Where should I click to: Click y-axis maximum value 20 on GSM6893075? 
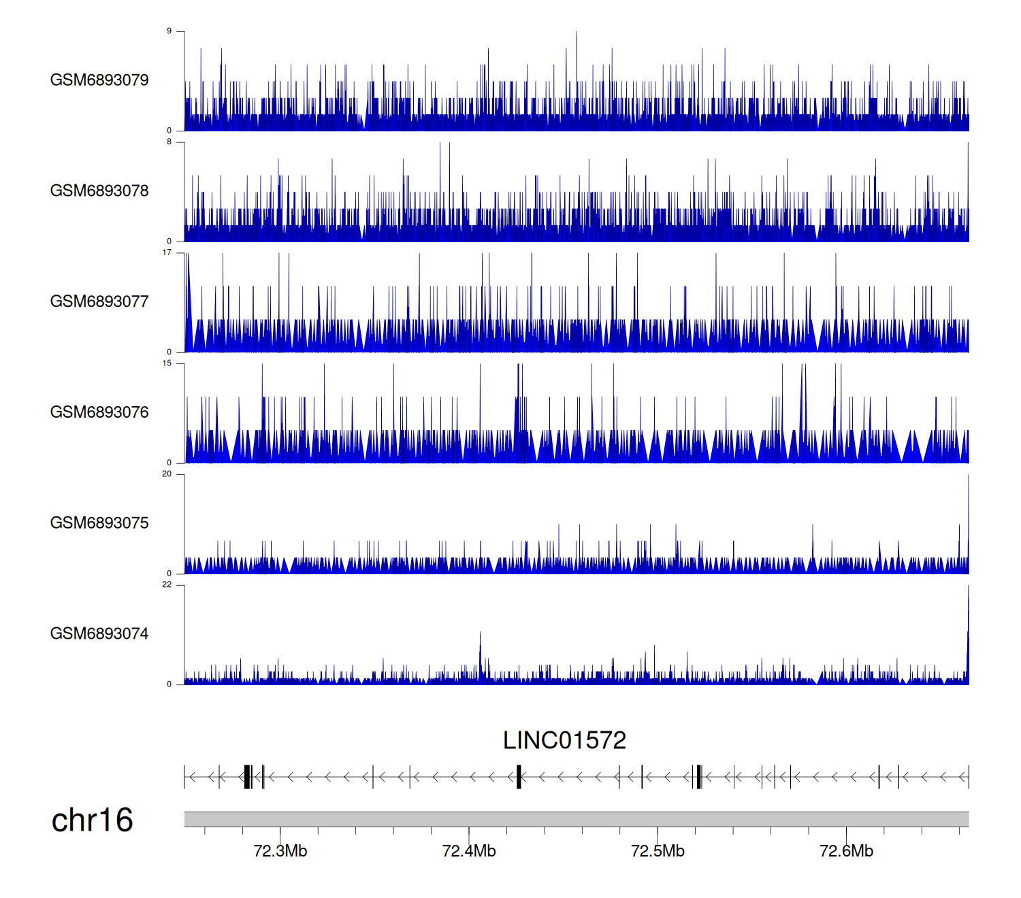click(167, 474)
